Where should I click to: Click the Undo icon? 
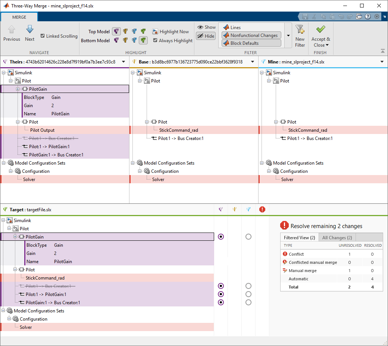coord(341,16)
